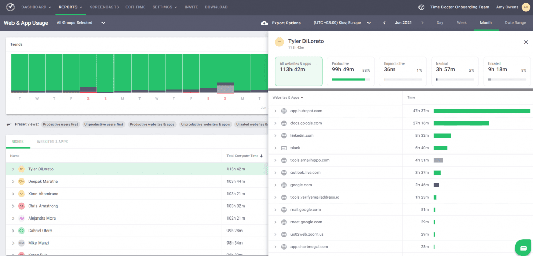Image resolution: width=533 pixels, height=256 pixels.
Task: Click Chris Armstrong avatar icon
Action: coord(22,206)
